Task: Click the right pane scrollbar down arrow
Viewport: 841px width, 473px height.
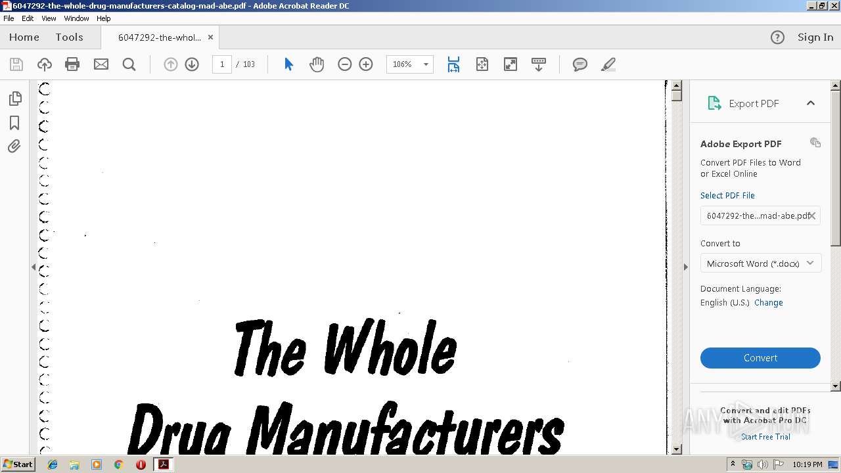Action: pos(836,386)
